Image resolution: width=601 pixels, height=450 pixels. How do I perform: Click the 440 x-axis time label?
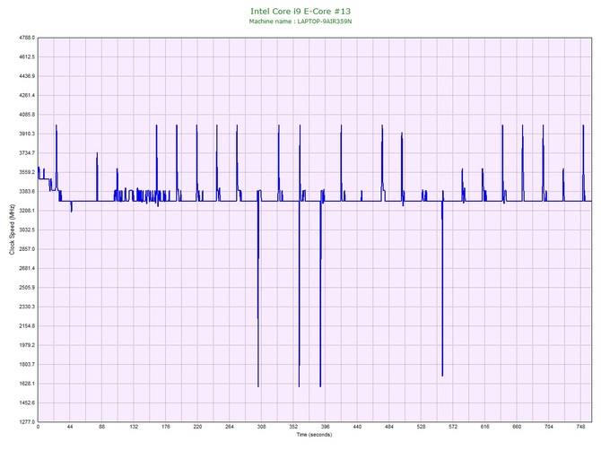[x=357, y=427]
